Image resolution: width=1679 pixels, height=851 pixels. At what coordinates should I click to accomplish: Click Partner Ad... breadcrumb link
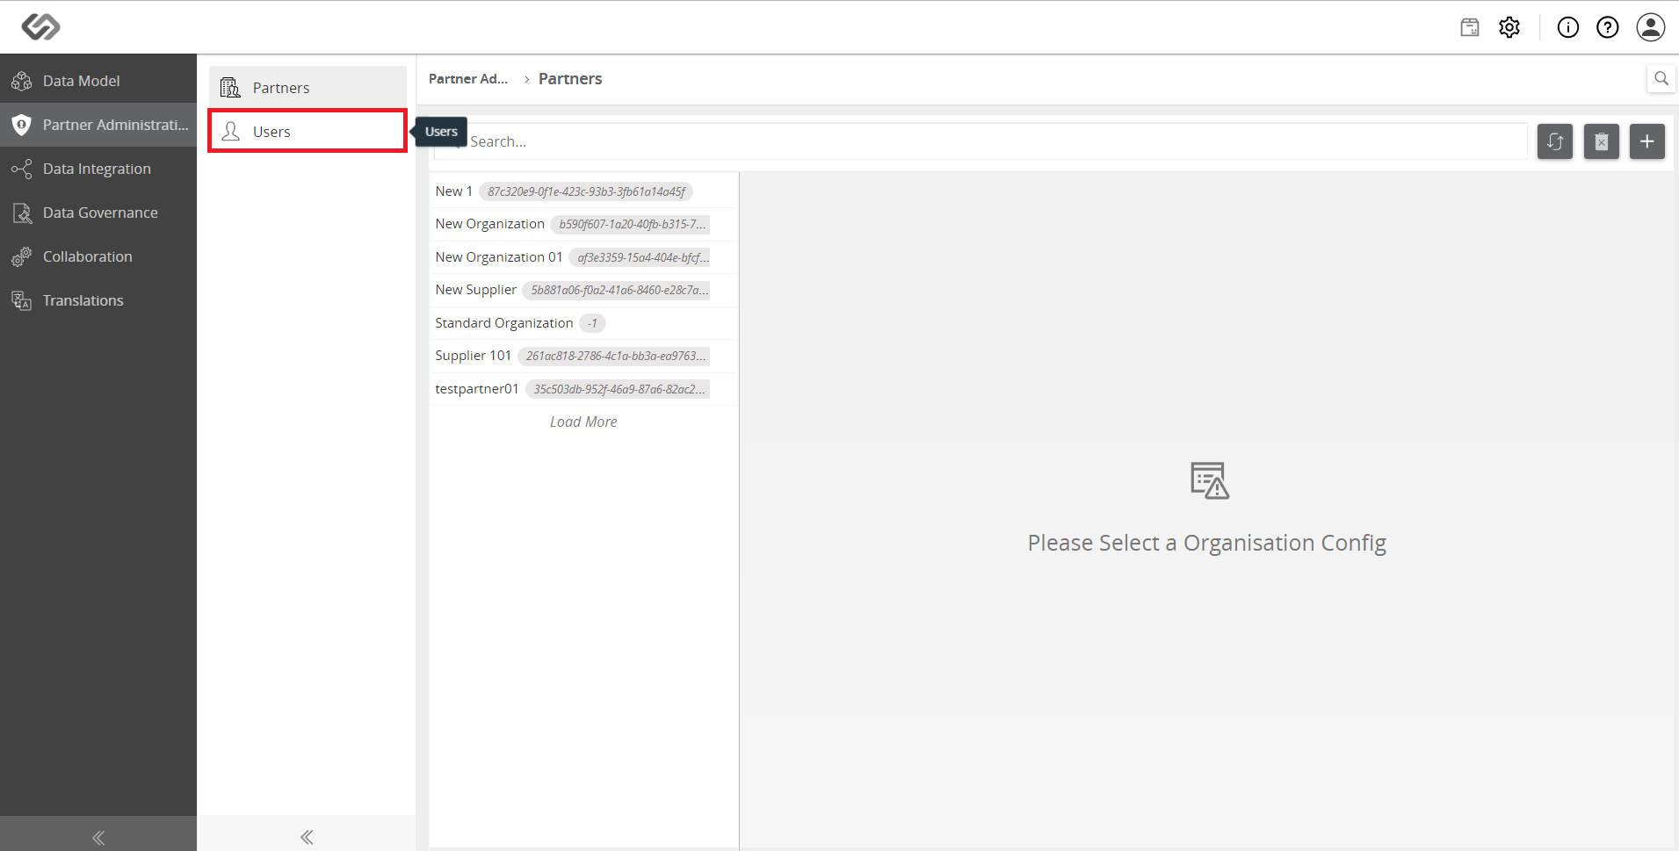[x=468, y=79]
